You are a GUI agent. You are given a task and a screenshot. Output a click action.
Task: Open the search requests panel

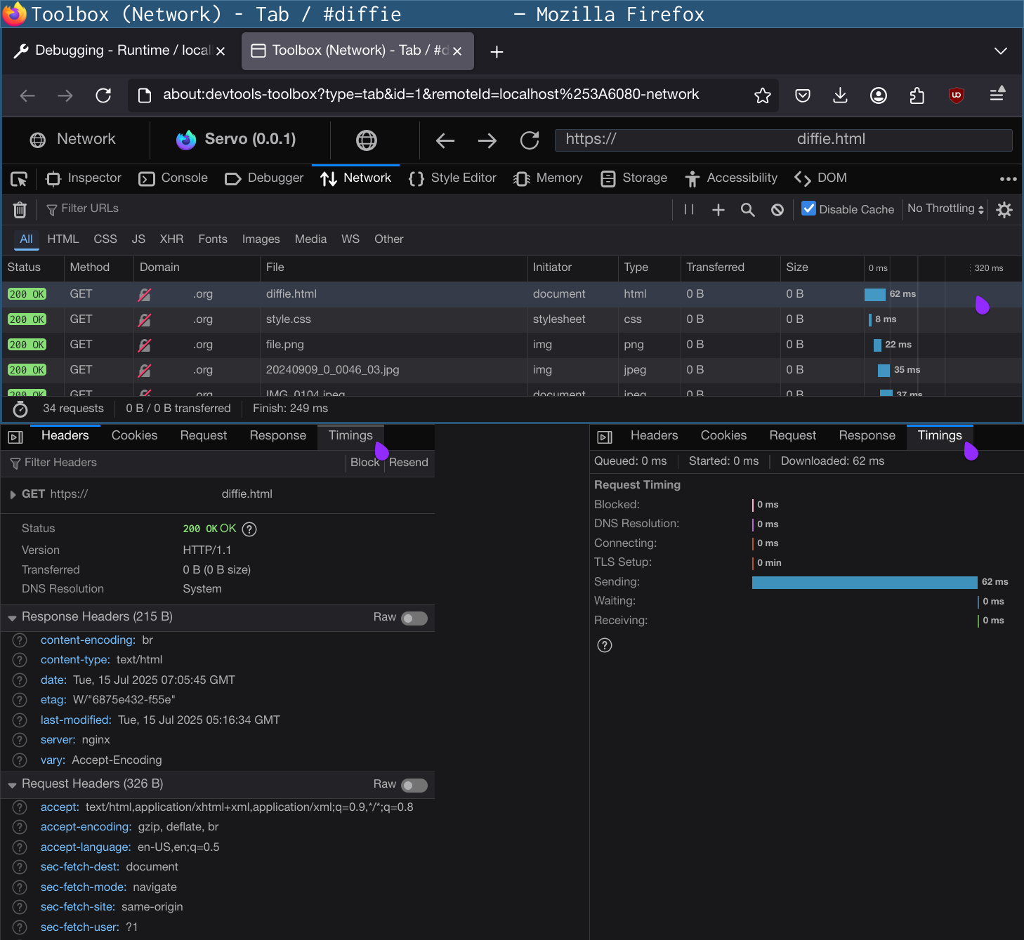coord(747,209)
